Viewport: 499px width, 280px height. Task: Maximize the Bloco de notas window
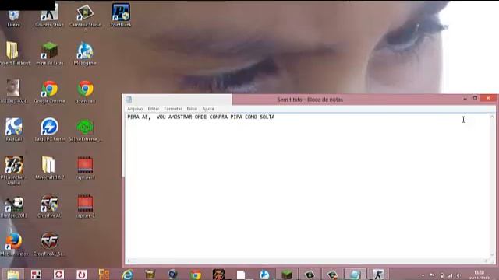(475, 99)
